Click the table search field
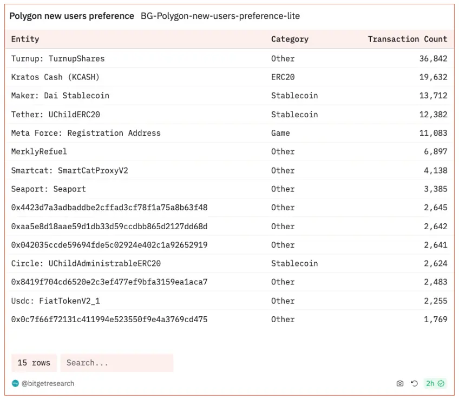Screen dimensions: 459x399 116,363
